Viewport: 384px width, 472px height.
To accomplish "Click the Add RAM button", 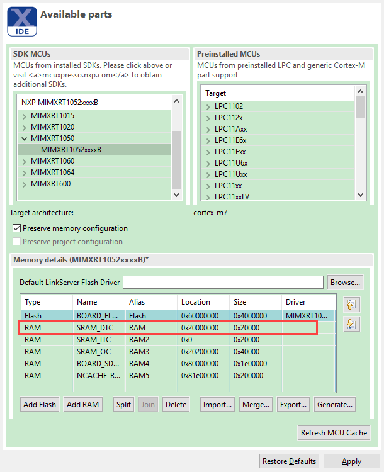I will pyautogui.click(x=83, y=404).
